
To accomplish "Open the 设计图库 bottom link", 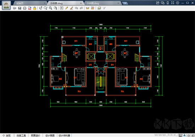I will click(50, 136).
